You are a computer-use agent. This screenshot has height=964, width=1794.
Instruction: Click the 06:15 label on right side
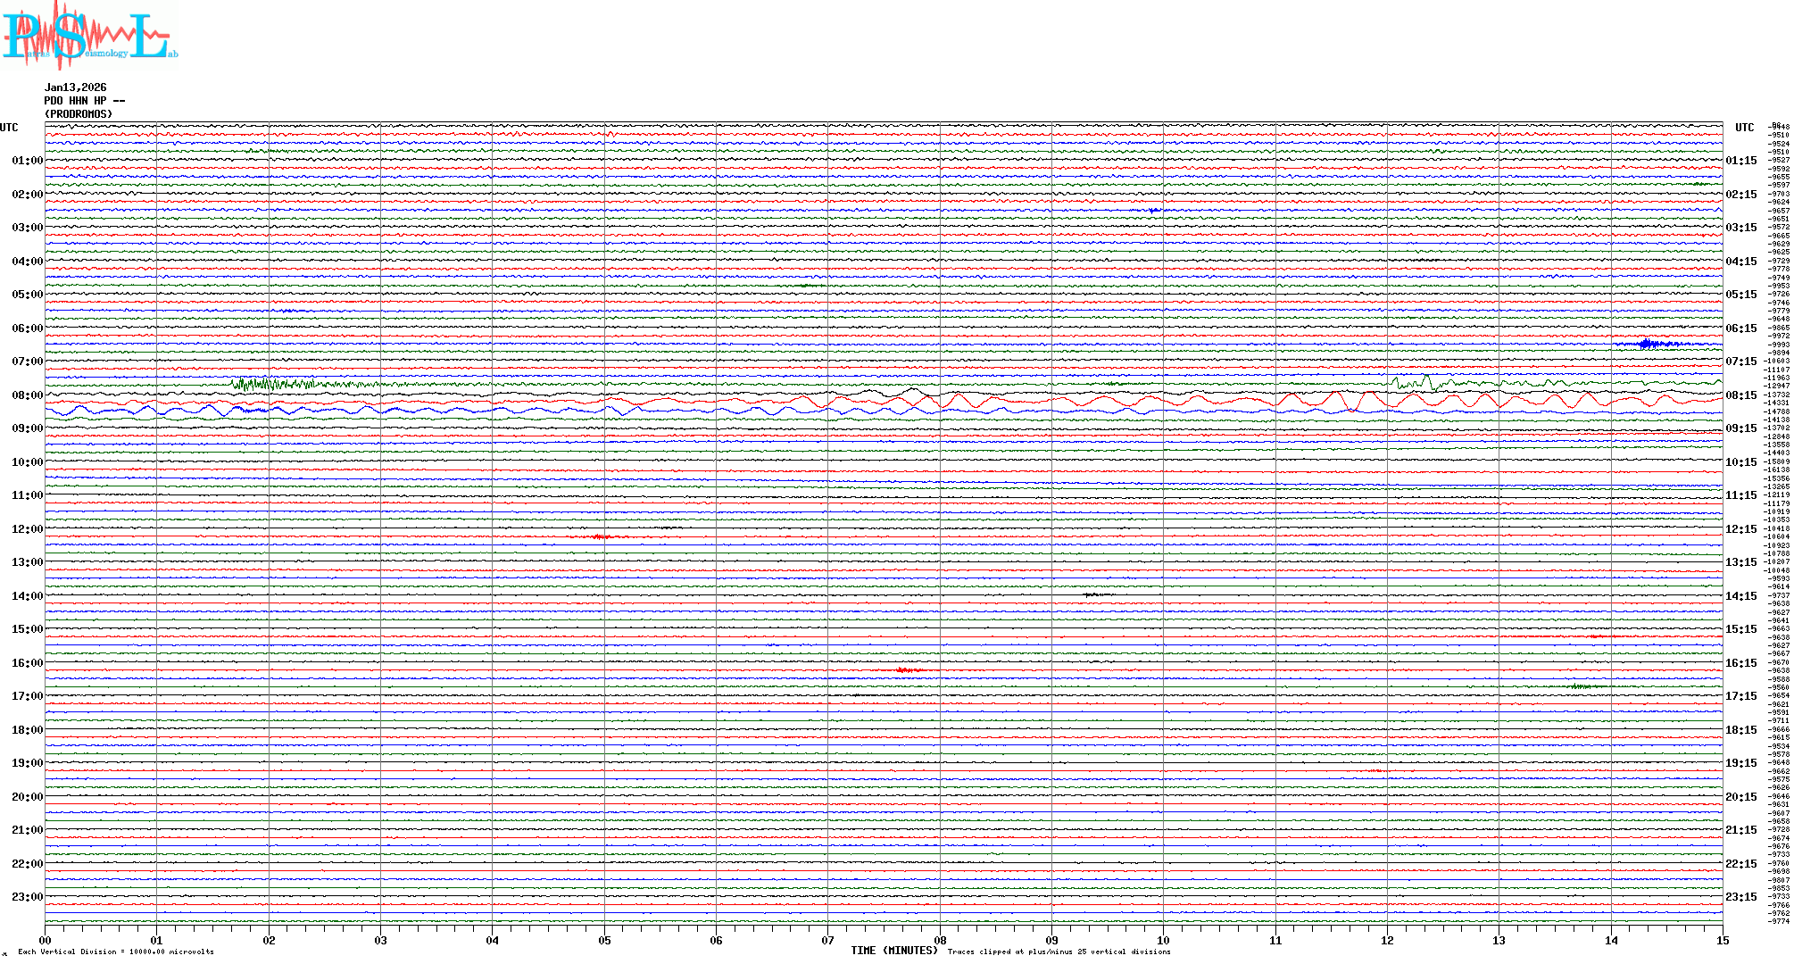tap(1740, 328)
